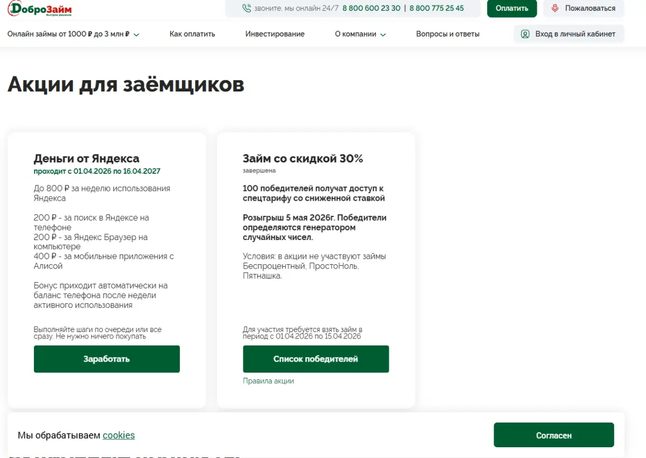Expand the О компании dropdown chevron
646x458 pixels.
pos(383,34)
